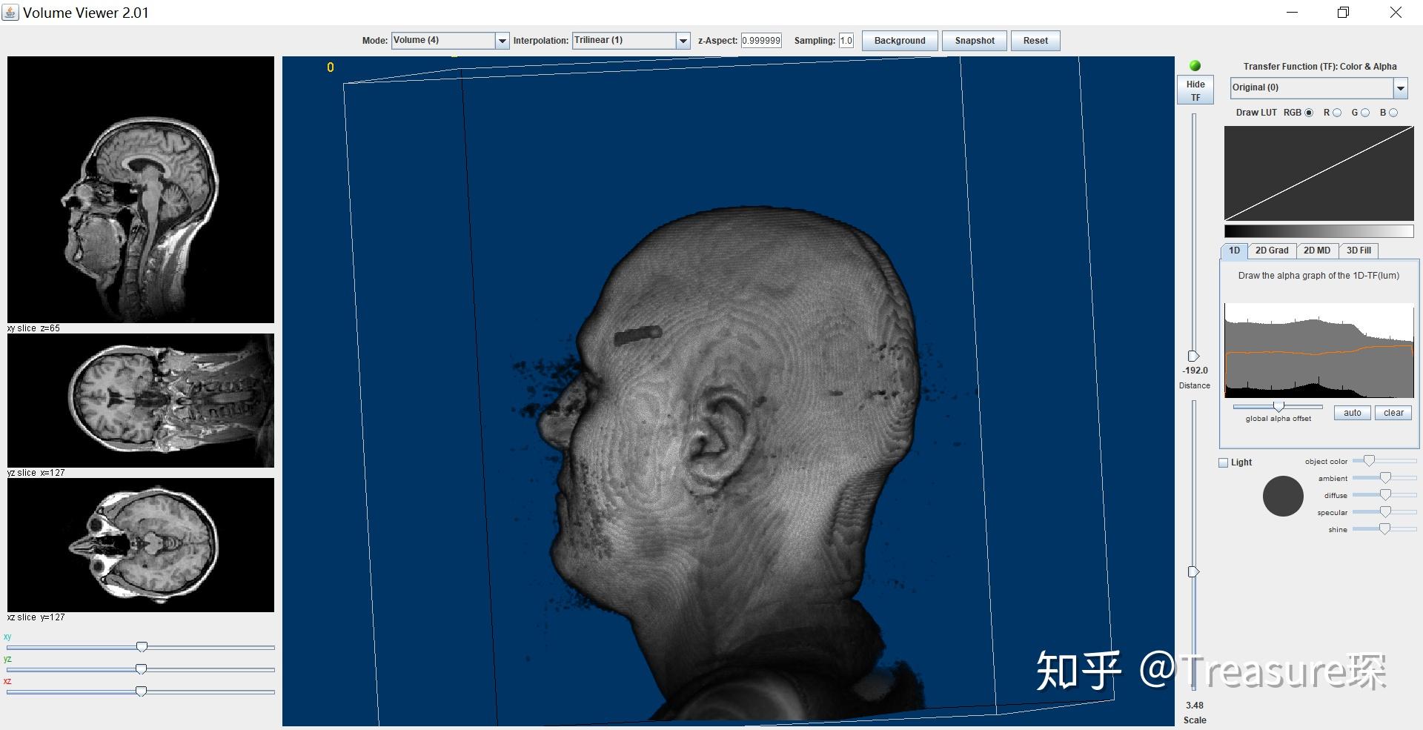Take a Snapshot of the volume view
This screenshot has width=1423, height=730.
coord(973,41)
